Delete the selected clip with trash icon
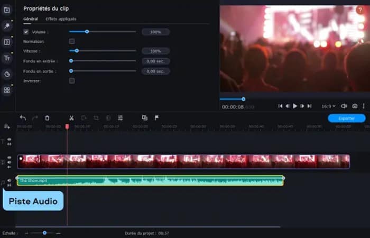The image size is (370, 238). [x=47, y=118]
